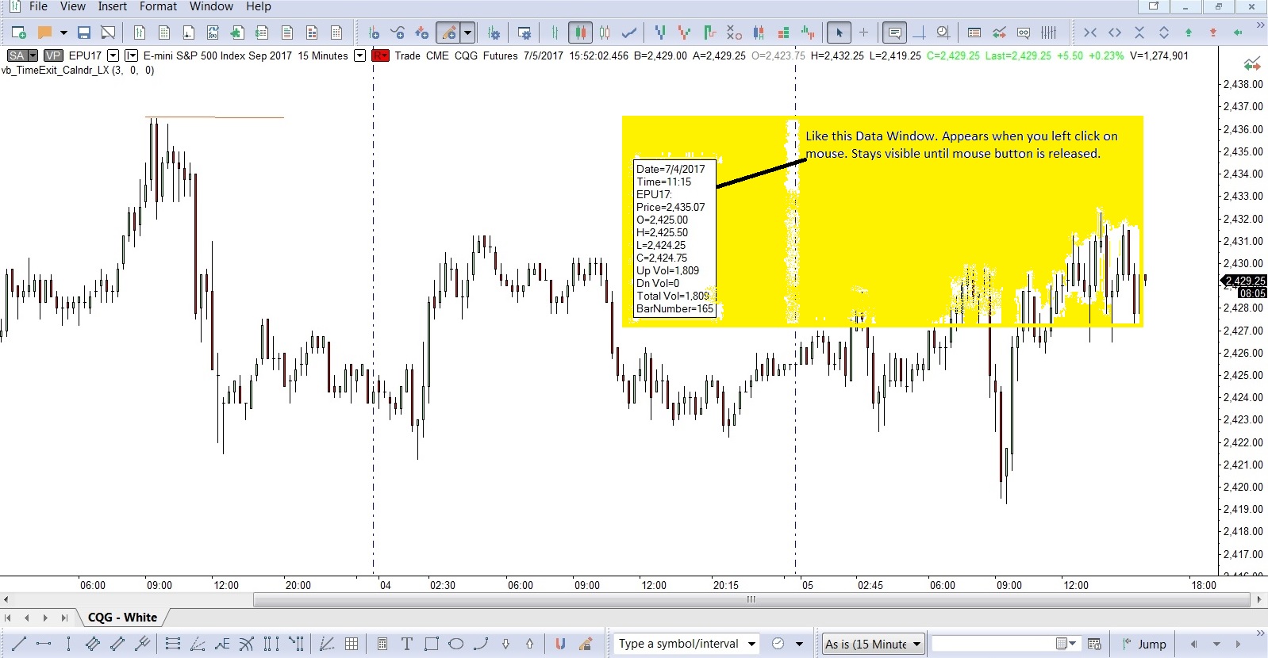Screen dimensions: 1268x658
Task: Switch to the CQG - White workspace tab
Action: pyautogui.click(x=122, y=618)
